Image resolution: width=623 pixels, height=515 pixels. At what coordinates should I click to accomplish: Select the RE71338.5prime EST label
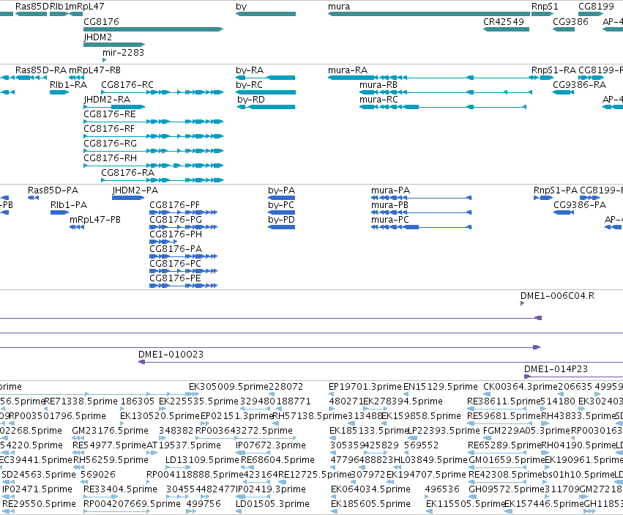point(81,401)
